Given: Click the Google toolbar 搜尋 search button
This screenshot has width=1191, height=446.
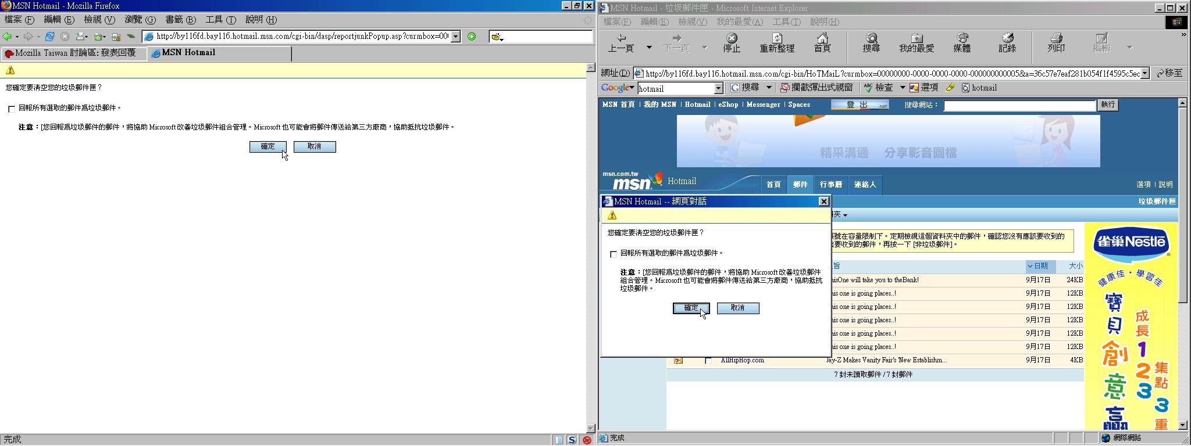Looking at the screenshot, I should click(745, 88).
